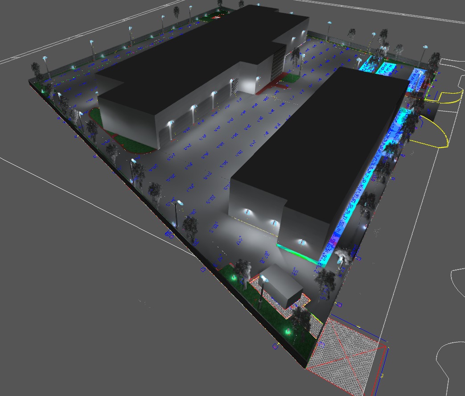Select wall light above the cyan-green strip
This screenshot has width=465, height=396.
click(302, 242)
